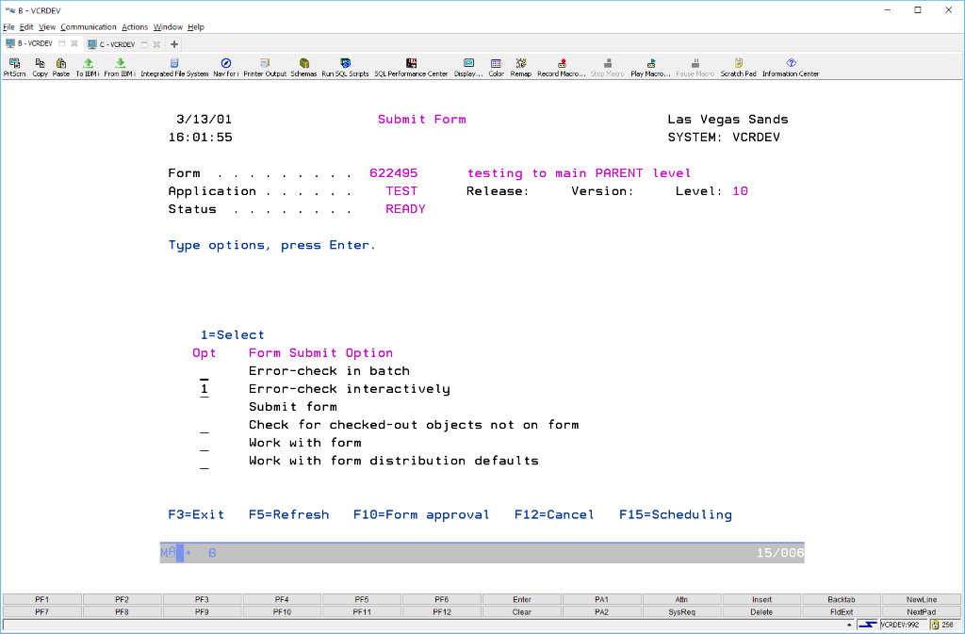Click the Attn keypad button
The image size is (965, 634).
coord(682,599)
